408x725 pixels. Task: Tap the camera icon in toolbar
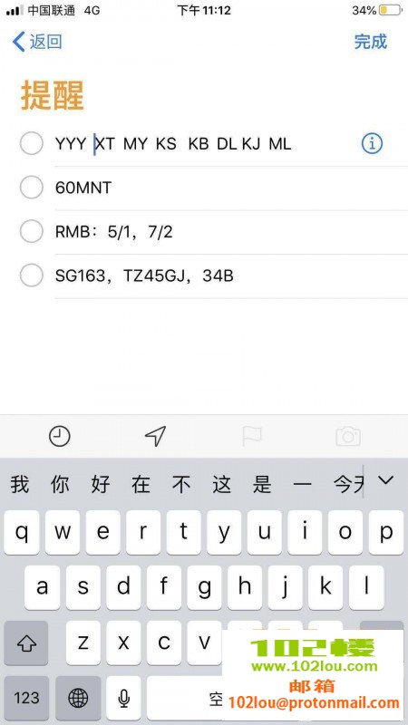point(348,436)
